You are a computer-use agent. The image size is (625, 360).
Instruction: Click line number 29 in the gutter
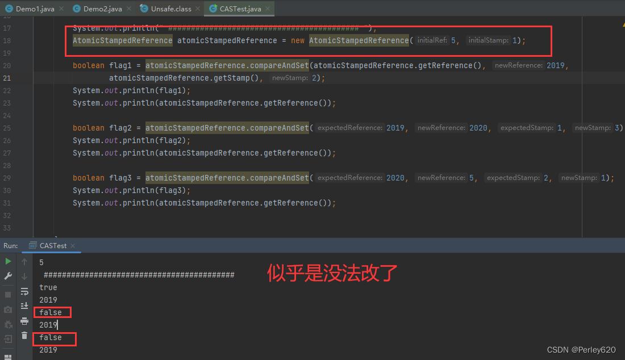pyautogui.click(x=7, y=178)
